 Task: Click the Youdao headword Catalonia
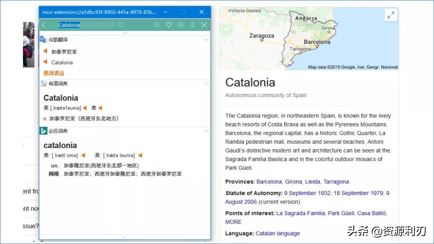point(61,98)
